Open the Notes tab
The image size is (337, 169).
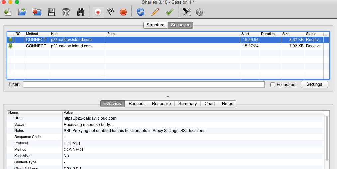pos(227,104)
